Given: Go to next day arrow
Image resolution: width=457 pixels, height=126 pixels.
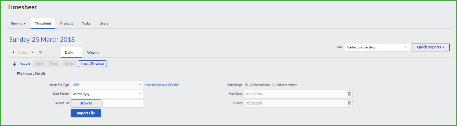Looking at the screenshot, I should (32, 52).
